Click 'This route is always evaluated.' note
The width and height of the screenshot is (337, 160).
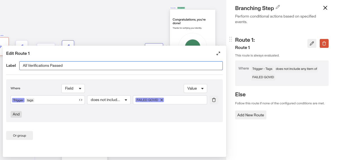tap(257, 55)
